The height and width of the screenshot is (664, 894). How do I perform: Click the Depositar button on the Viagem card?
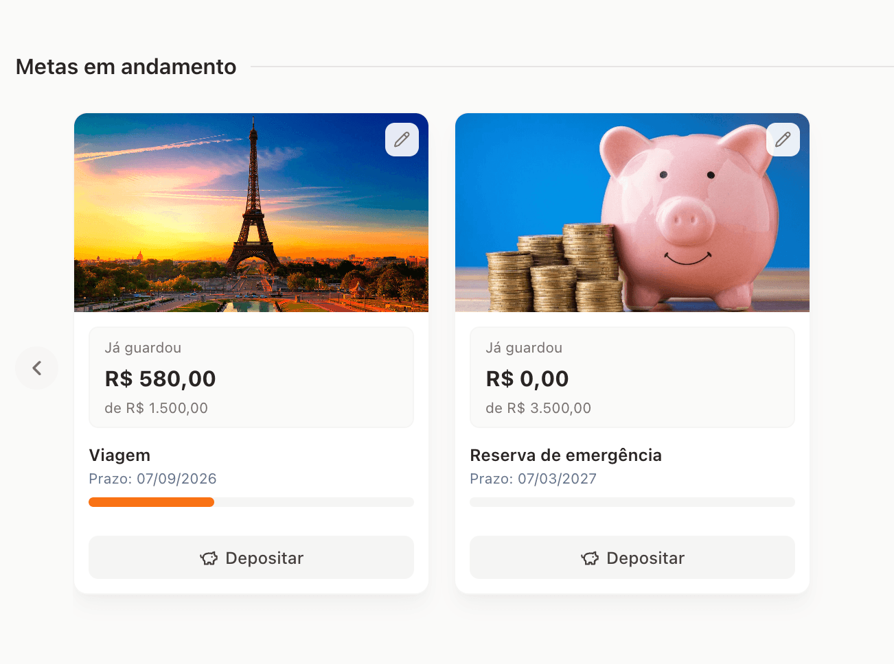coord(251,558)
